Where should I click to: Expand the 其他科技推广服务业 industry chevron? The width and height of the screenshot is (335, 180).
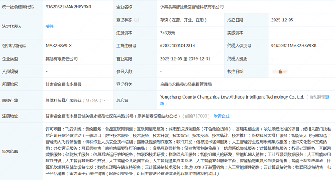103,101
